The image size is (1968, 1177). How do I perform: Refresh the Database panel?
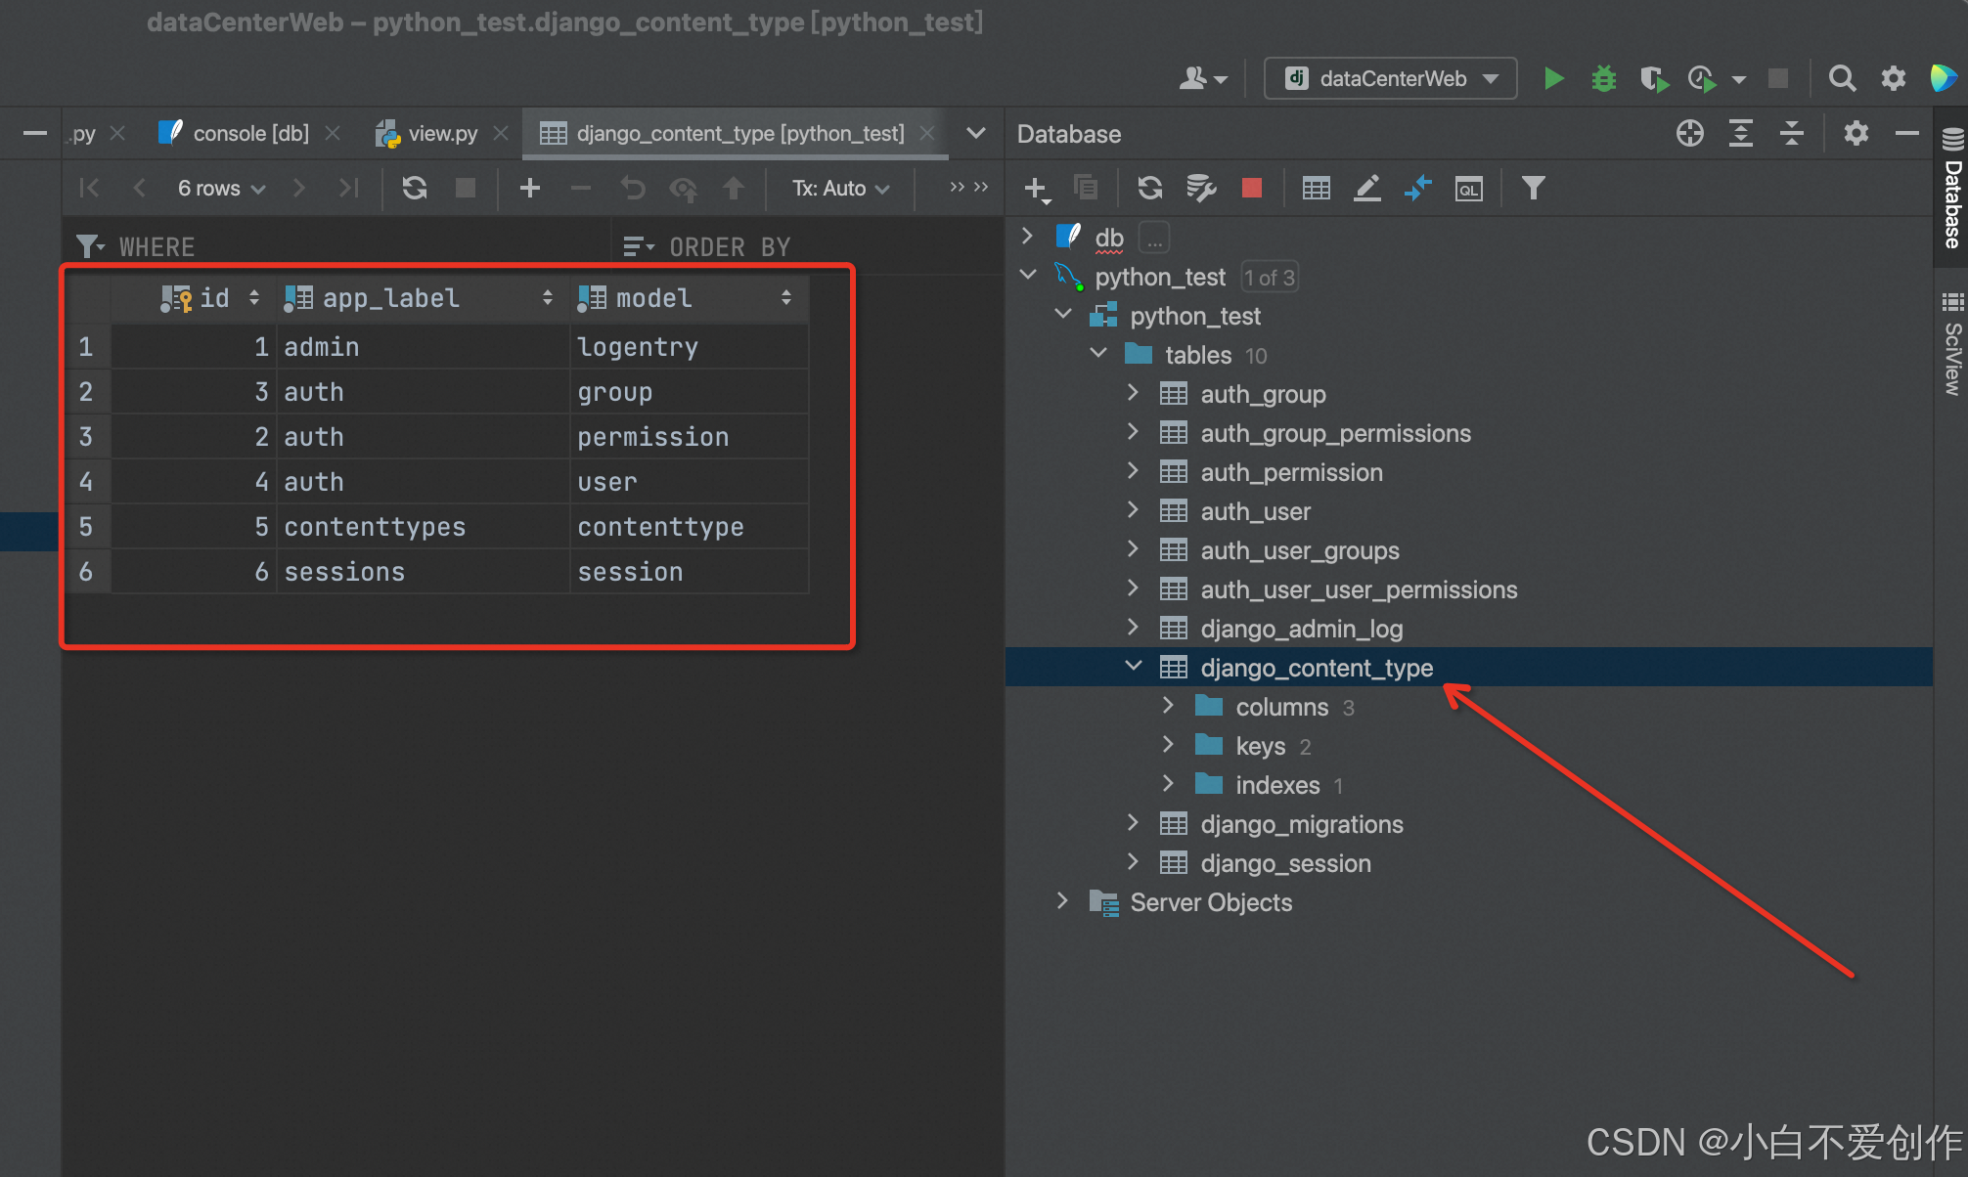pyautogui.click(x=1150, y=188)
